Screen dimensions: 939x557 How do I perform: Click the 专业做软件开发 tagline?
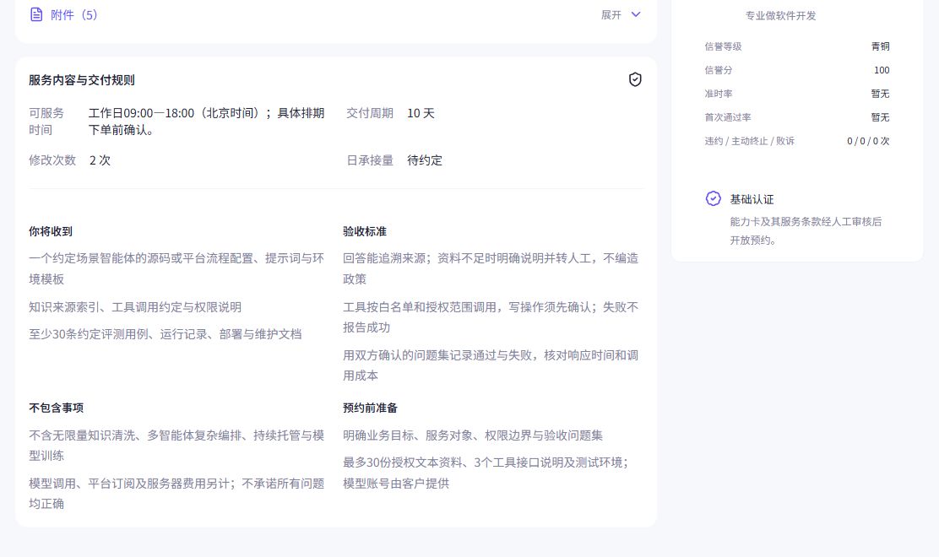[x=780, y=15]
